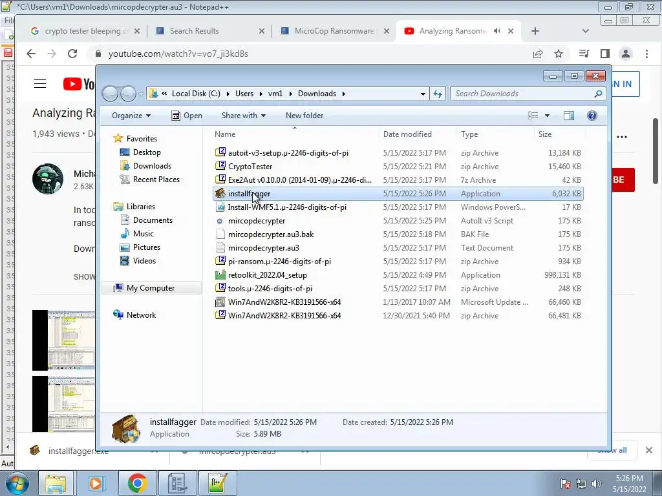The height and width of the screenshot is (496, 662).
Task: Open first suggested video thumbnail on YouTube
Action: pos(64,340)
